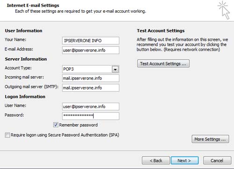
Task: Click the Outgoing mail server (SMTP) field
Action: (91, 88)
